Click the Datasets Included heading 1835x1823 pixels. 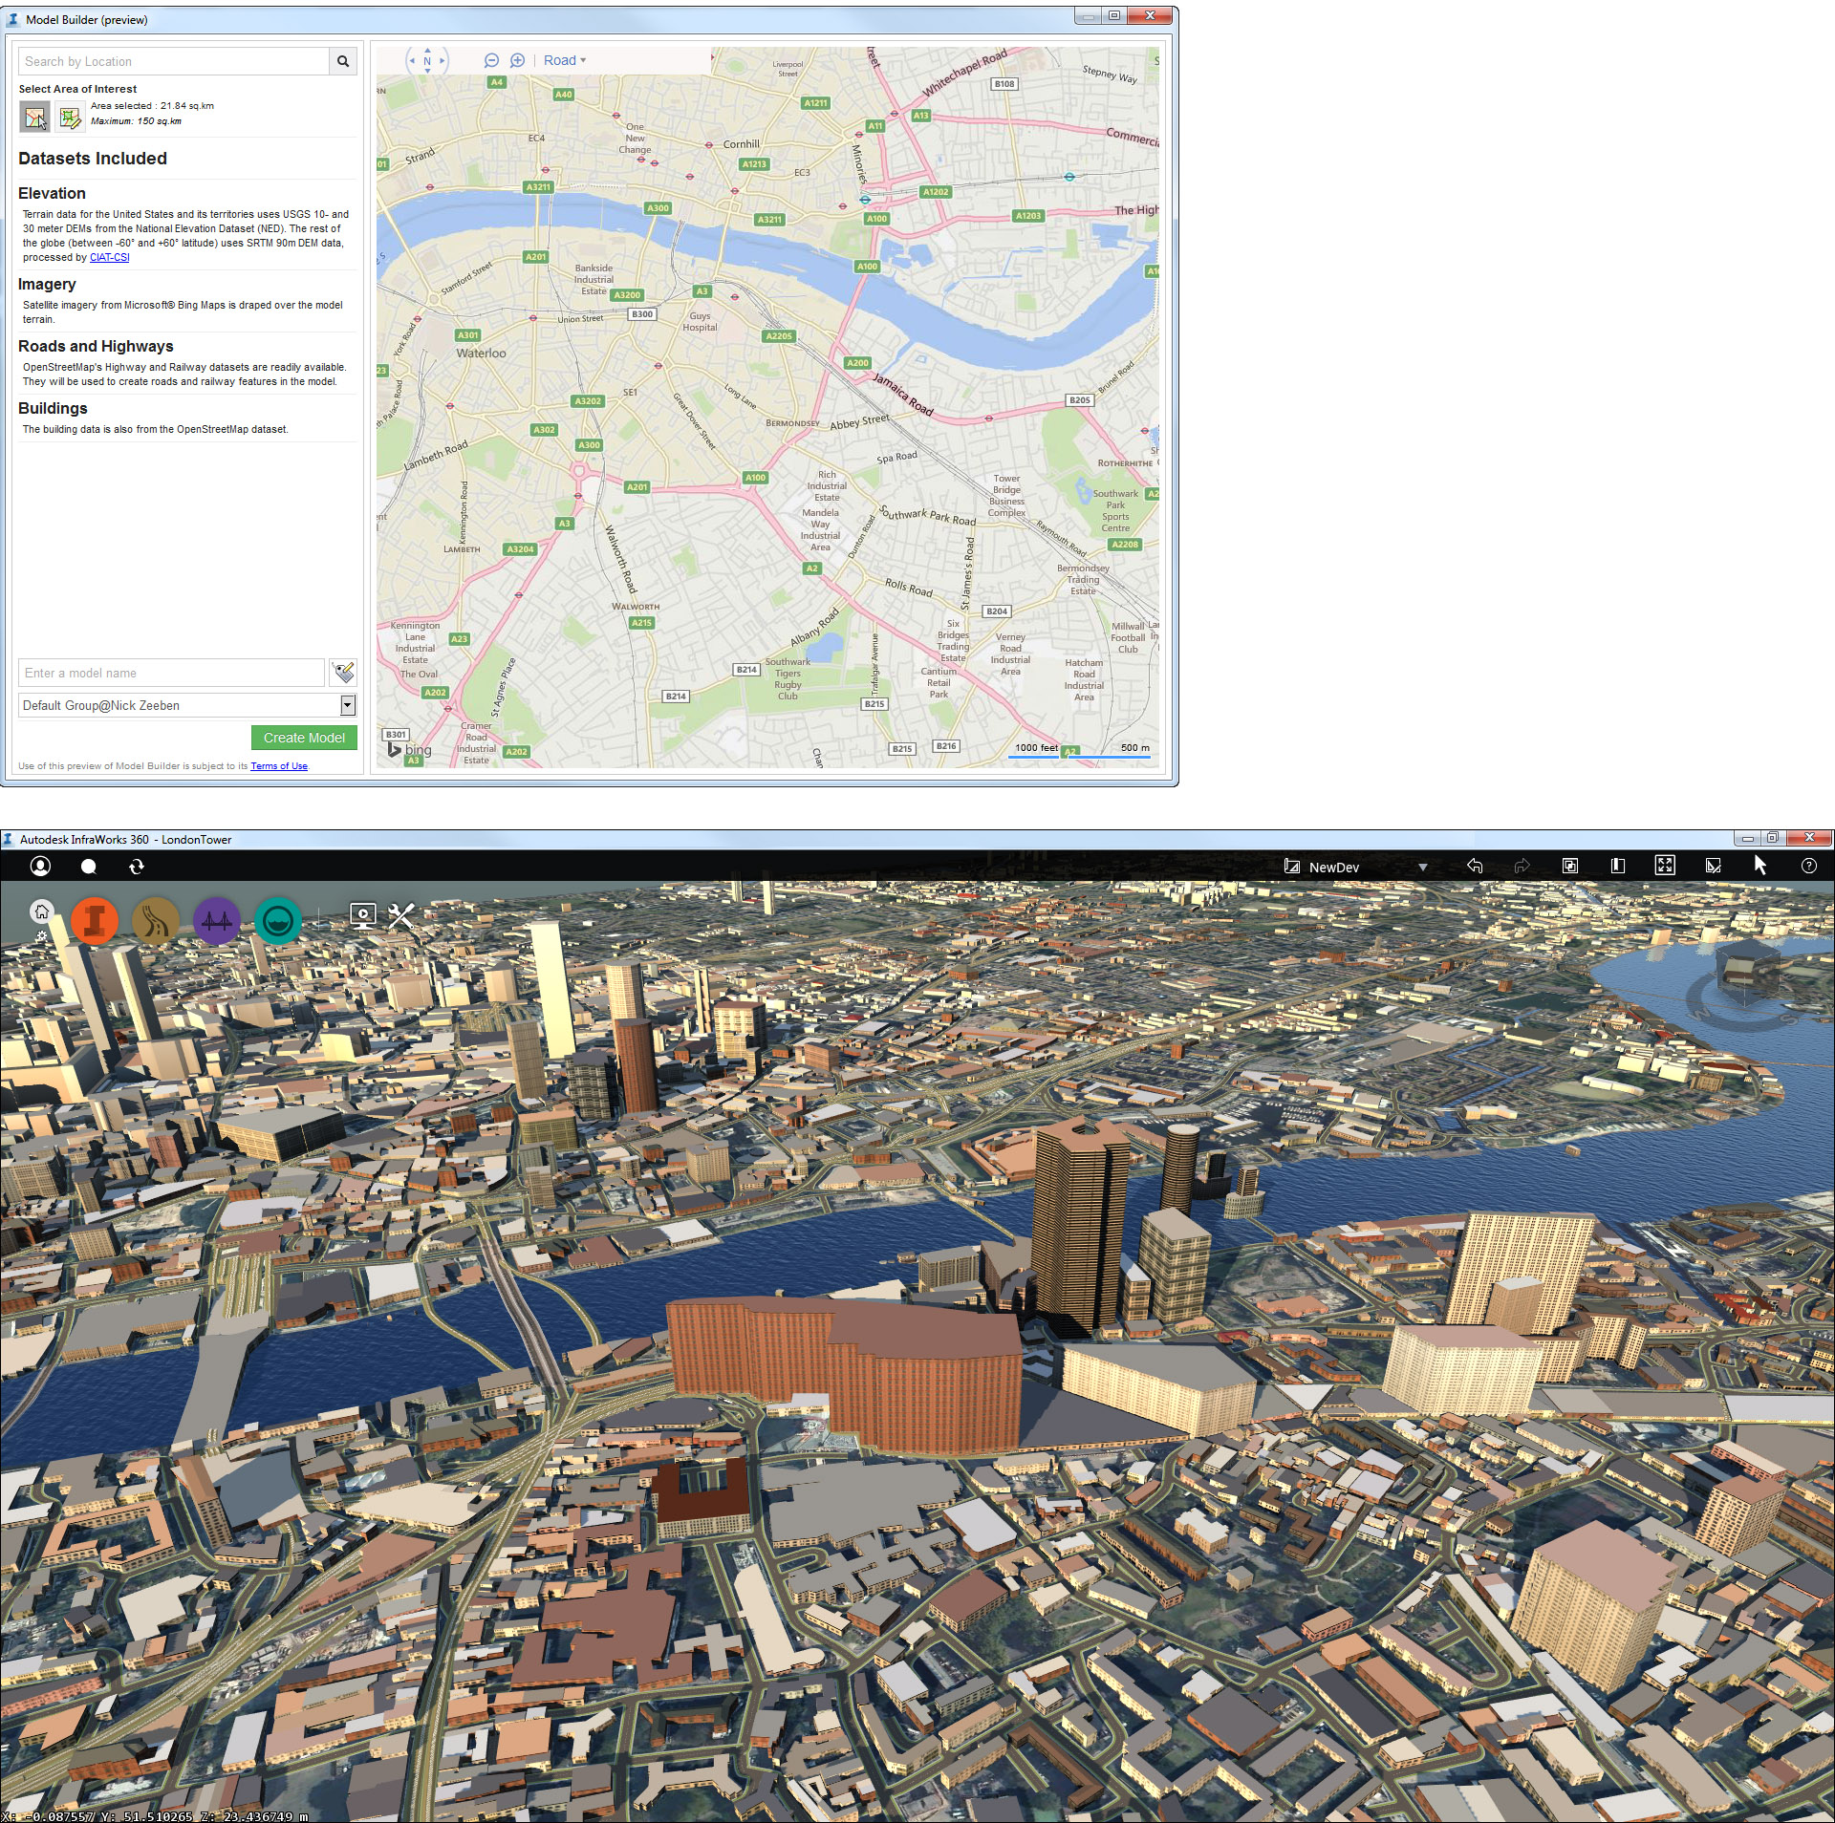93,159
